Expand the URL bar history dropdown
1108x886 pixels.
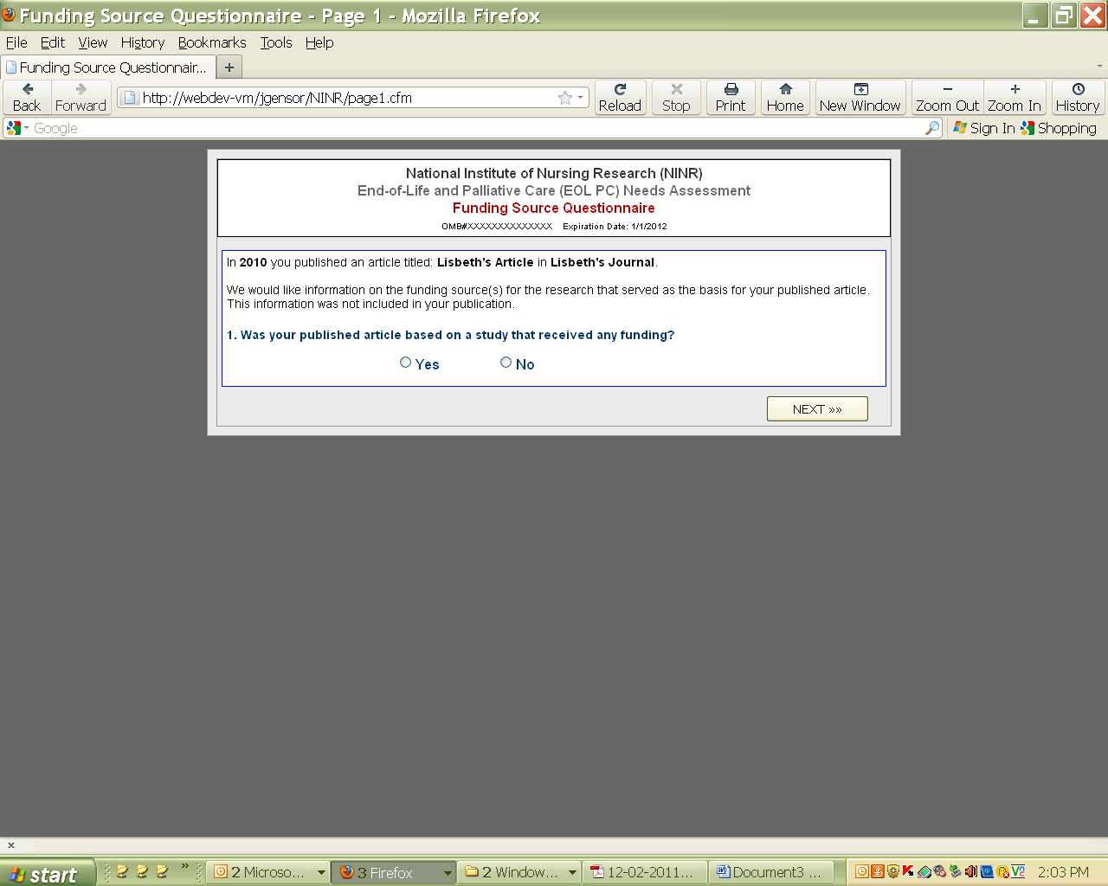pyautogui.click(x=581, y=98)
